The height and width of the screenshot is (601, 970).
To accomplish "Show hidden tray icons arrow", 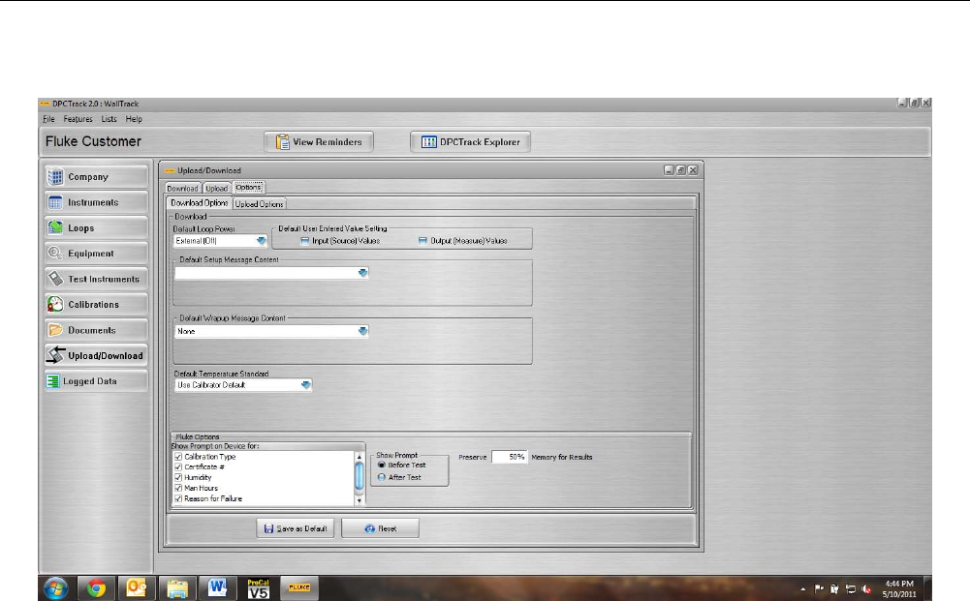I will pos(803,589).
